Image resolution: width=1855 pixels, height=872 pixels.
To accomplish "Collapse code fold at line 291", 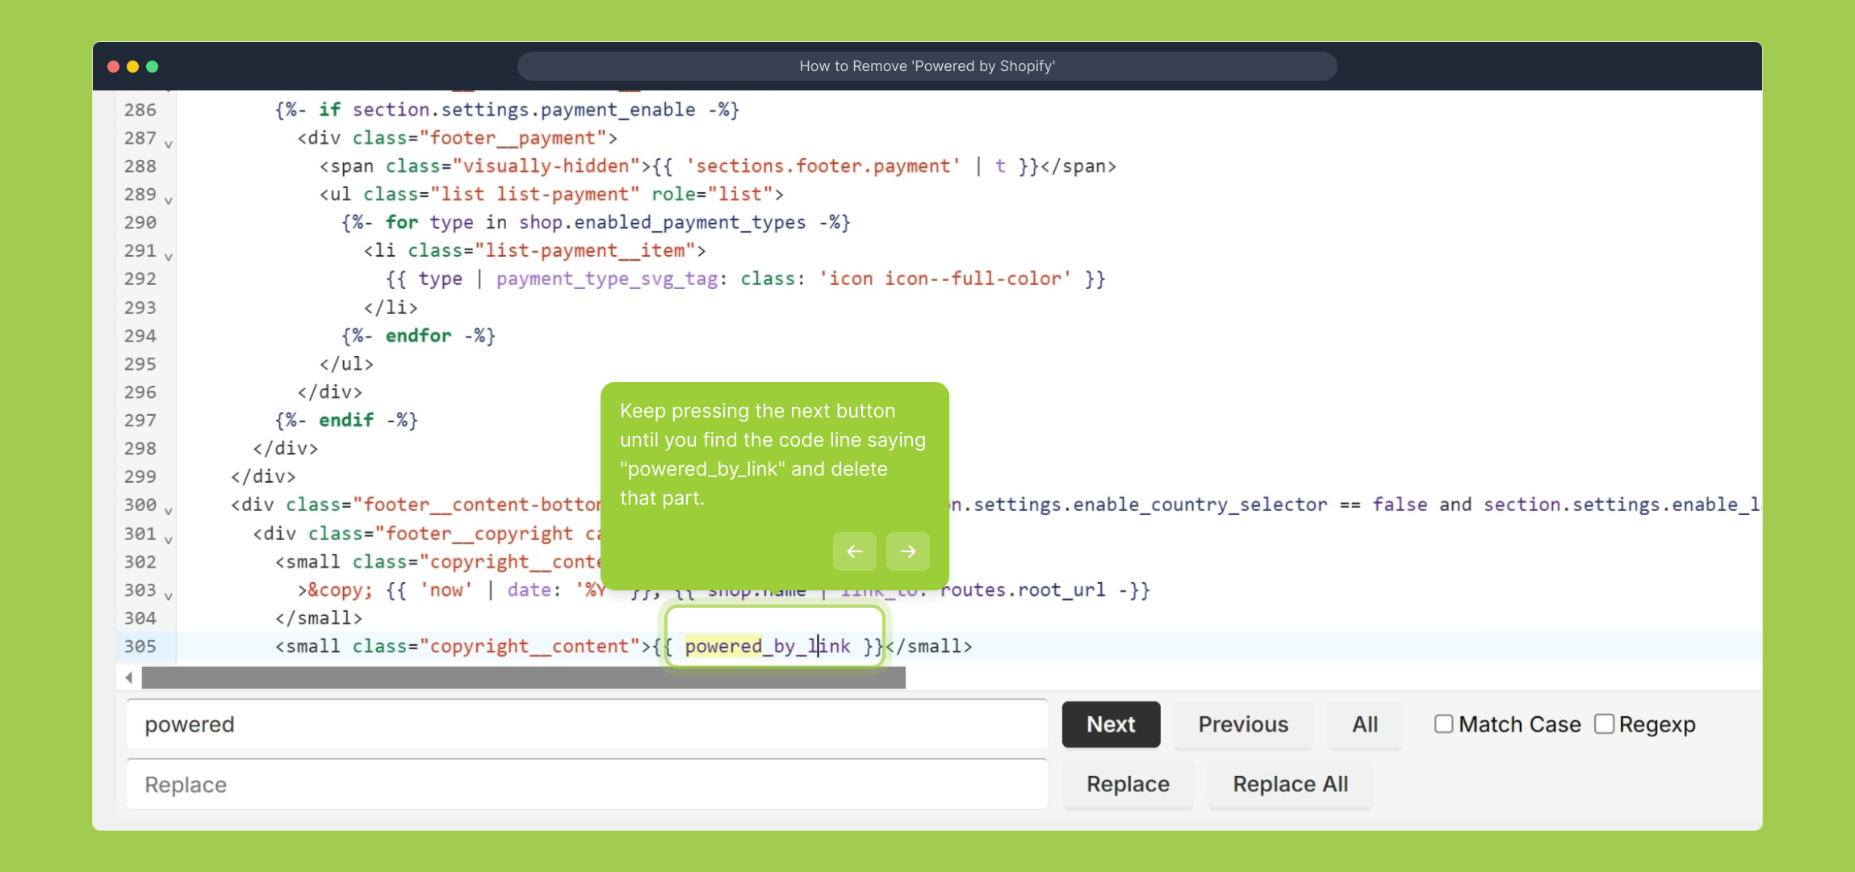I will [169, 257].
